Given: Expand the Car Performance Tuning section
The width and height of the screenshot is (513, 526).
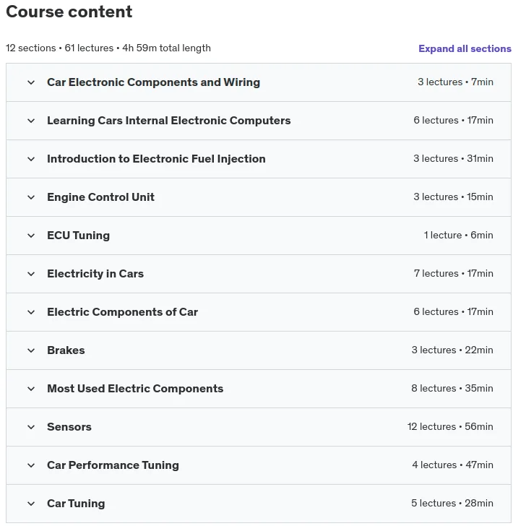Looking at the screenshot, I should point(259,465).
